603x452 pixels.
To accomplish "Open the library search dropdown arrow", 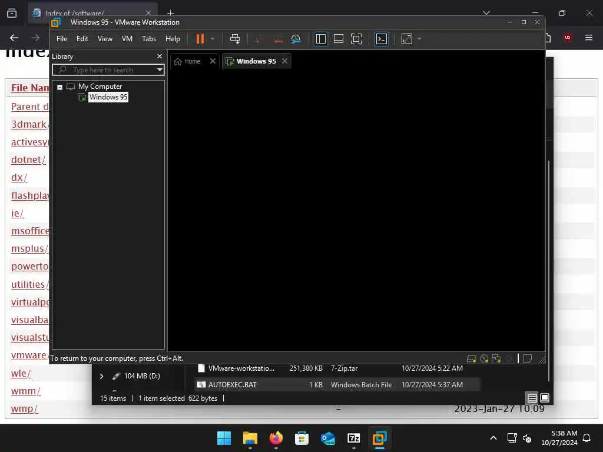I will (160, 69).
